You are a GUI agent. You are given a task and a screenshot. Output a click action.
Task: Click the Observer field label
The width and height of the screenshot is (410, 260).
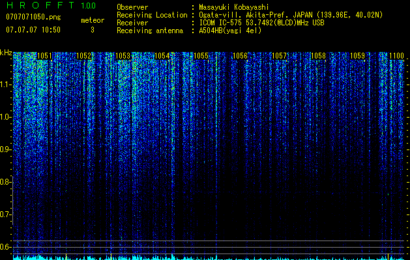[x=132, y=7]
